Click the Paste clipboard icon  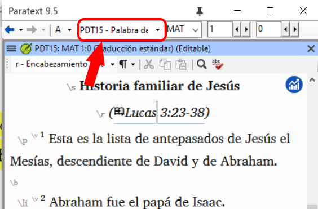(x=180, y=64)
